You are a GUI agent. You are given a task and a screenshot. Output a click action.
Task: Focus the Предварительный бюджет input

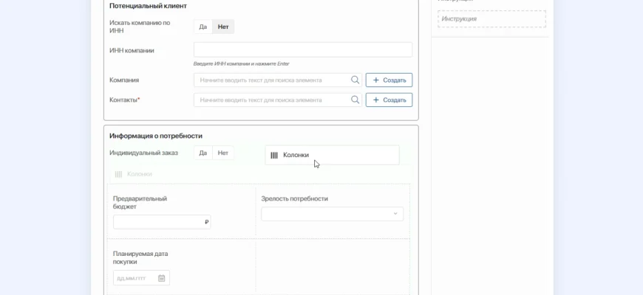[x=157, y=222]
